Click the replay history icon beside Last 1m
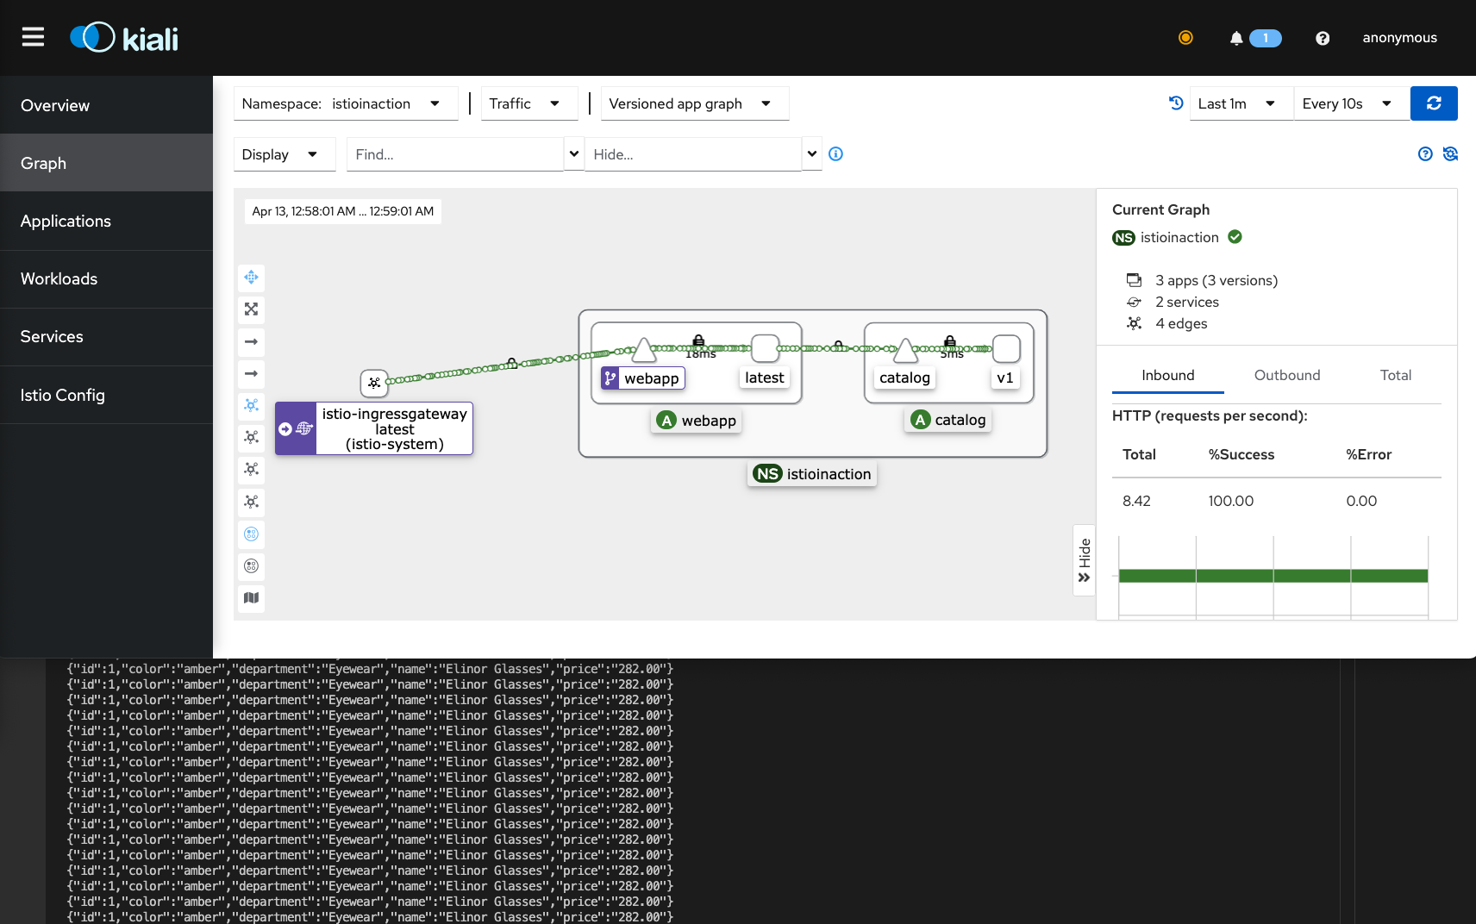1476x924 pixels. [x=1176, y=103]
